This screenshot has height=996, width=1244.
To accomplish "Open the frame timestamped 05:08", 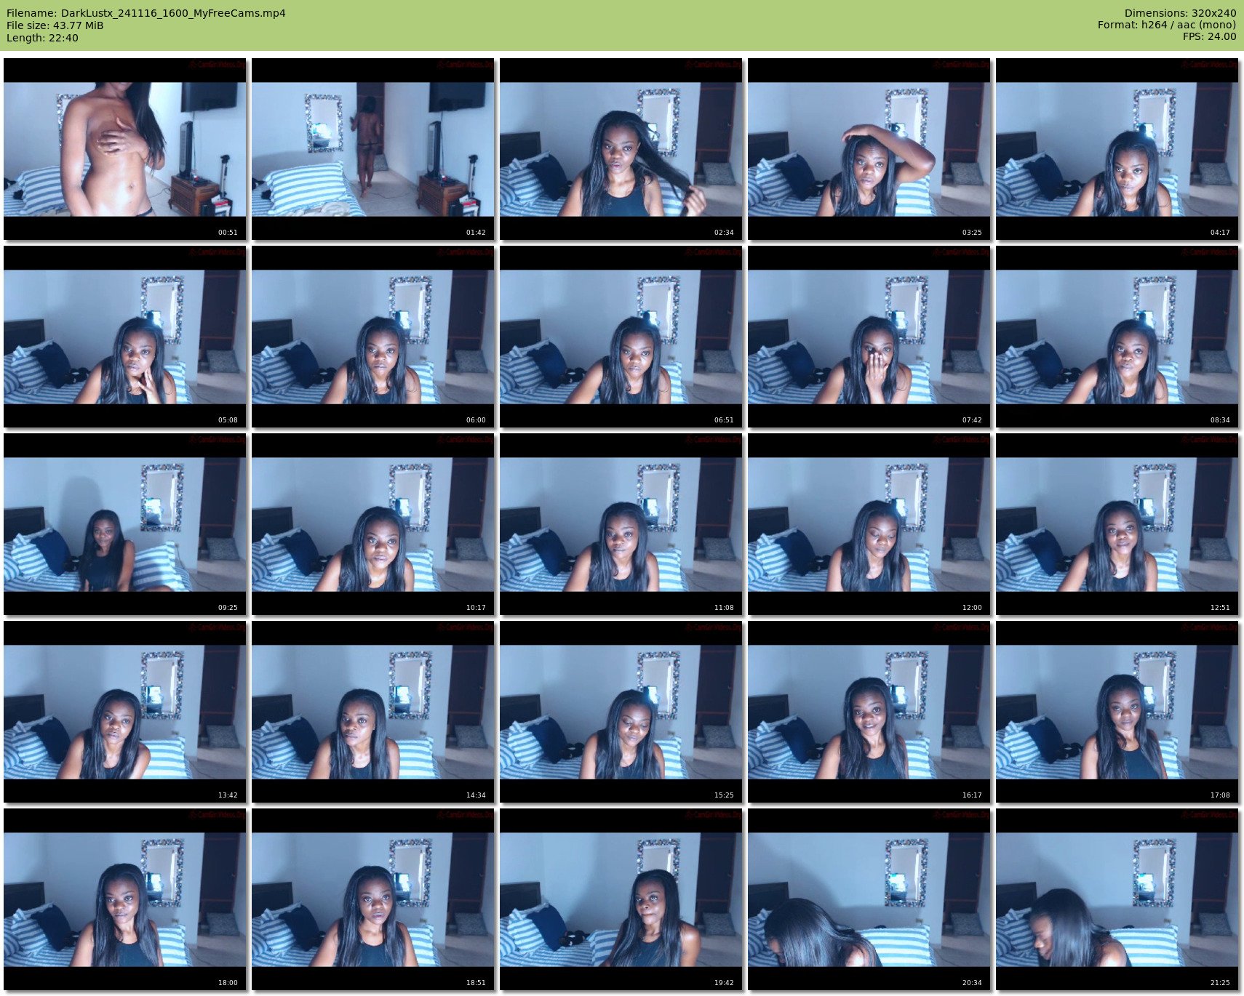I will coord(124,337).
